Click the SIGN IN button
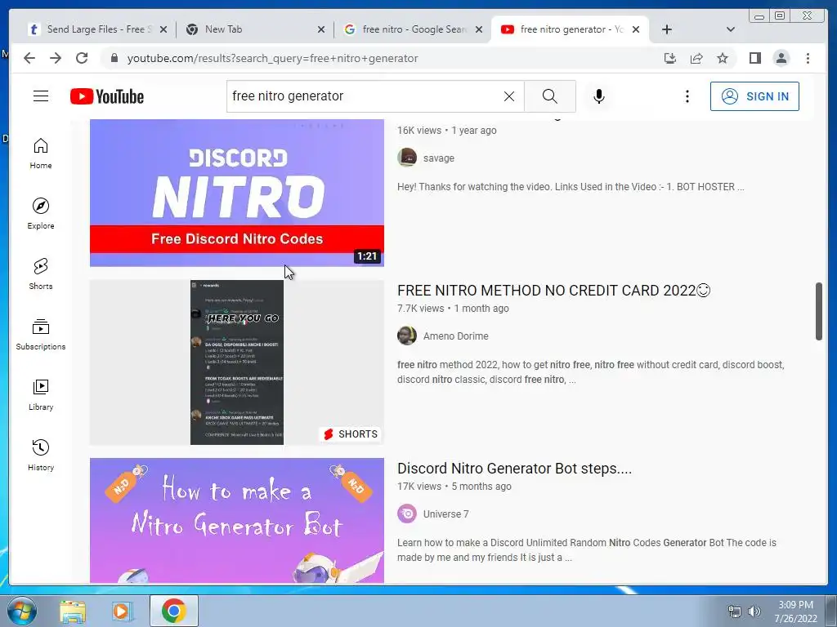837x627 pixels. [754, 96]
